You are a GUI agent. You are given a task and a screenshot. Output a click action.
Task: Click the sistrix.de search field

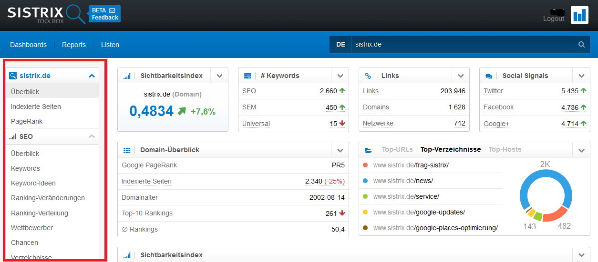pyautogui.click(x=463, y=44)
